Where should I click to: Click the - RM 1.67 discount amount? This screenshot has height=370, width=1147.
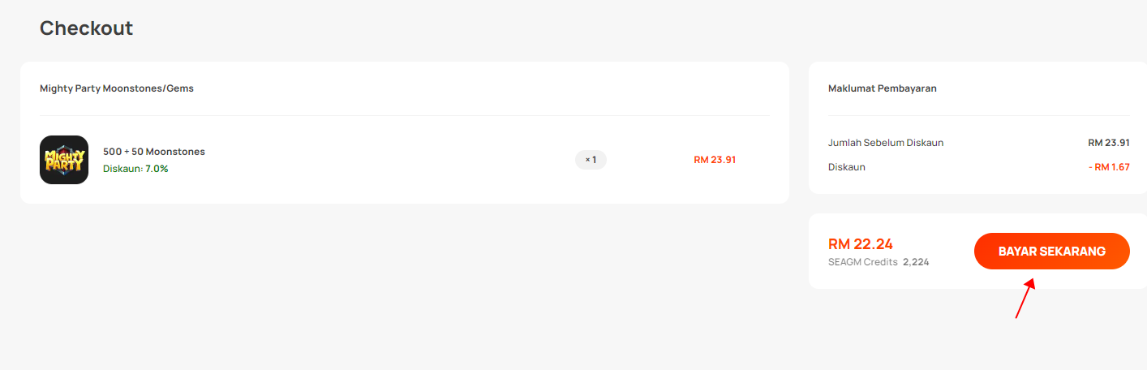(1109, 167)
